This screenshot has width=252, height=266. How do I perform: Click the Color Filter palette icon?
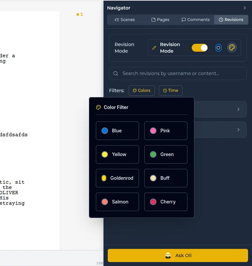pos(98,107)
